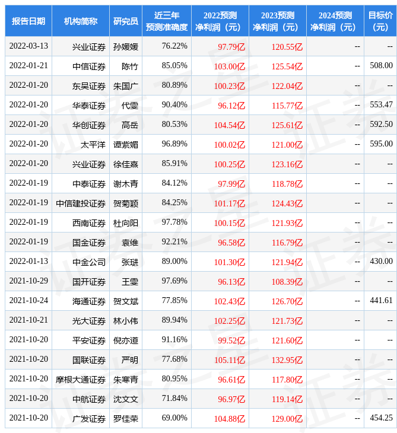This screenshot has width=397, height=433.
Task: Click accuracy value 76.22%
Action: click(x=174, y=46)
